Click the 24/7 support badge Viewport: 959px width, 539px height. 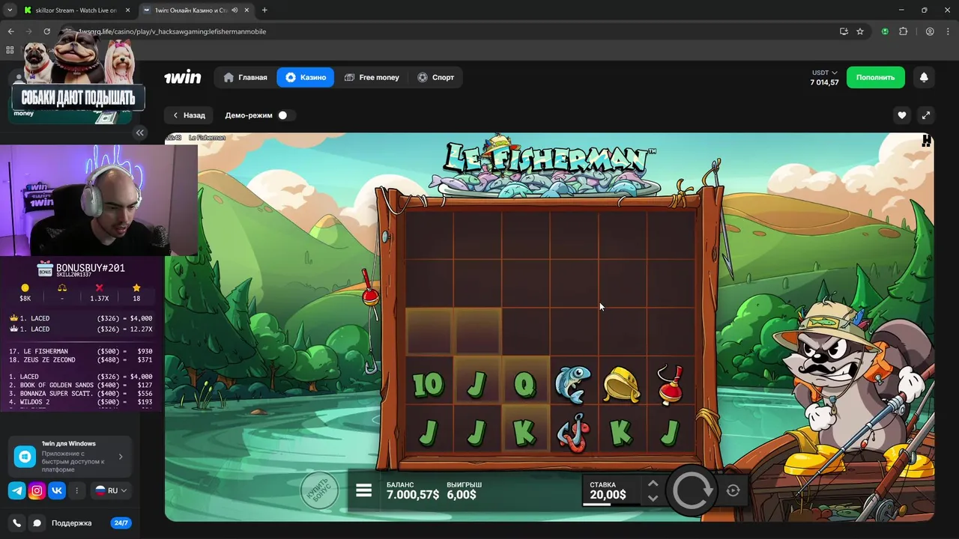pyautogui.click(x=121, y=523)
